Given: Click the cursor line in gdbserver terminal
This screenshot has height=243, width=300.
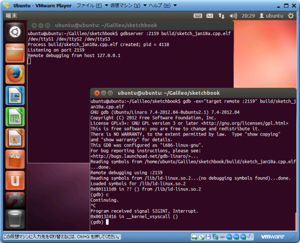Looking at the screenshot, I should coord(29,61).
